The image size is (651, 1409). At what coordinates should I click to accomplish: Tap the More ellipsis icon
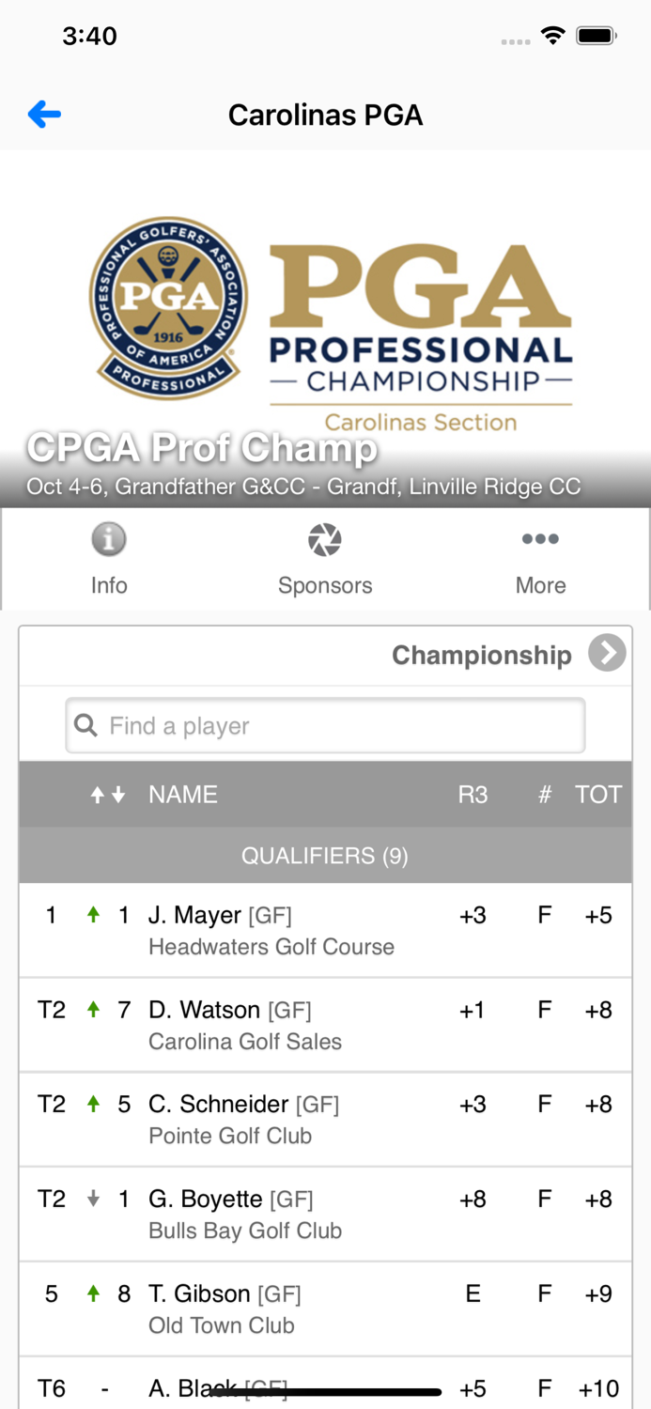540,539
